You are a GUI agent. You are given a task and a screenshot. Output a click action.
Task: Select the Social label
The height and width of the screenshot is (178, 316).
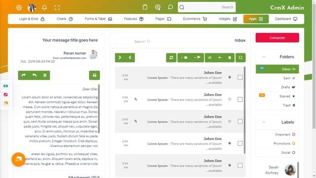(277, 153)
